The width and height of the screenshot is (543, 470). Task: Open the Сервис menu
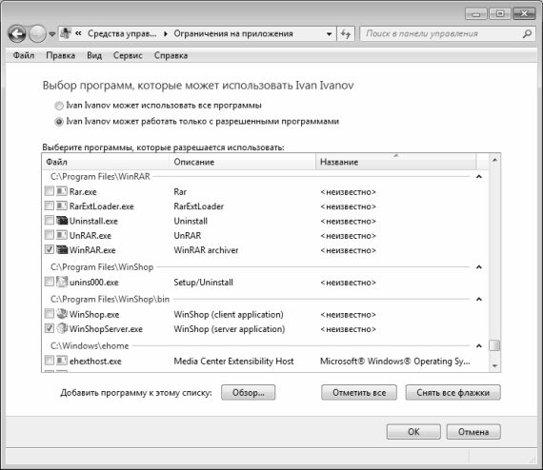(x=128, y=56)
